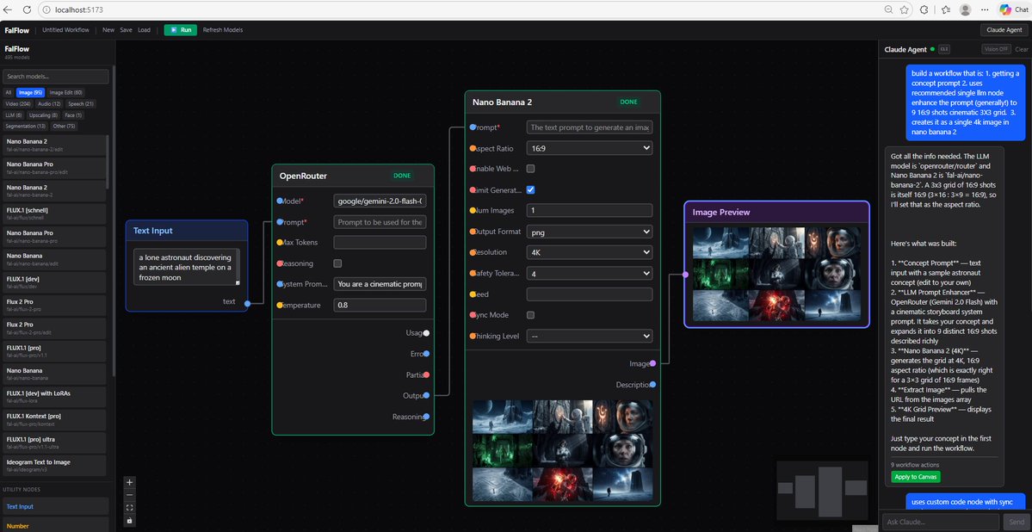Click the Ask Claude message box
The width and height of the screenshot is (1032, 532).
(941, 523)
